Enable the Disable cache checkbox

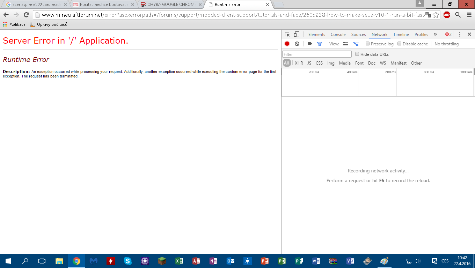coord(399,44)
